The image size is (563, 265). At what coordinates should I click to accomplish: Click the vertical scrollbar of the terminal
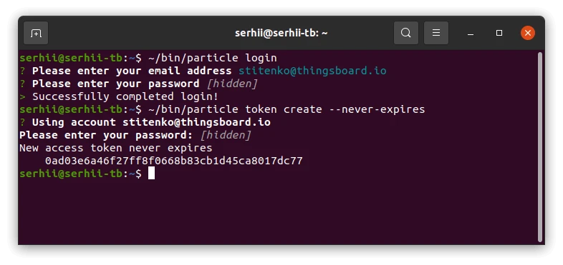point(540,147)
